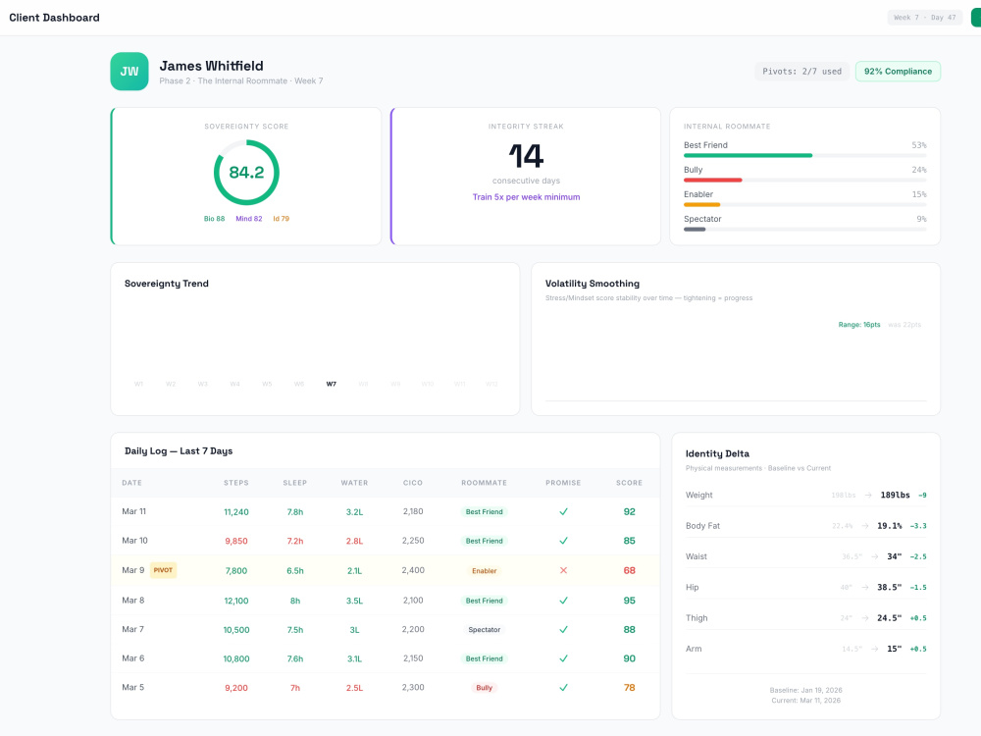The width and height of the screenshot is (981, 736).
Task: Click the Mind 82 sub-score
Action: tap(248, 219)
